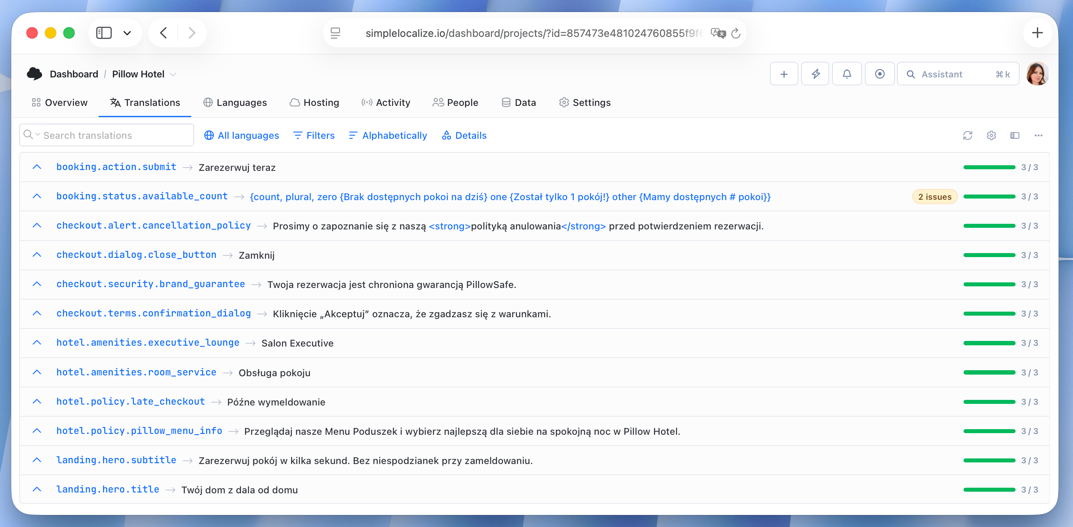Click All languages filter
The height and width of the screenshot is (527, 1073).
coord(242,136)
